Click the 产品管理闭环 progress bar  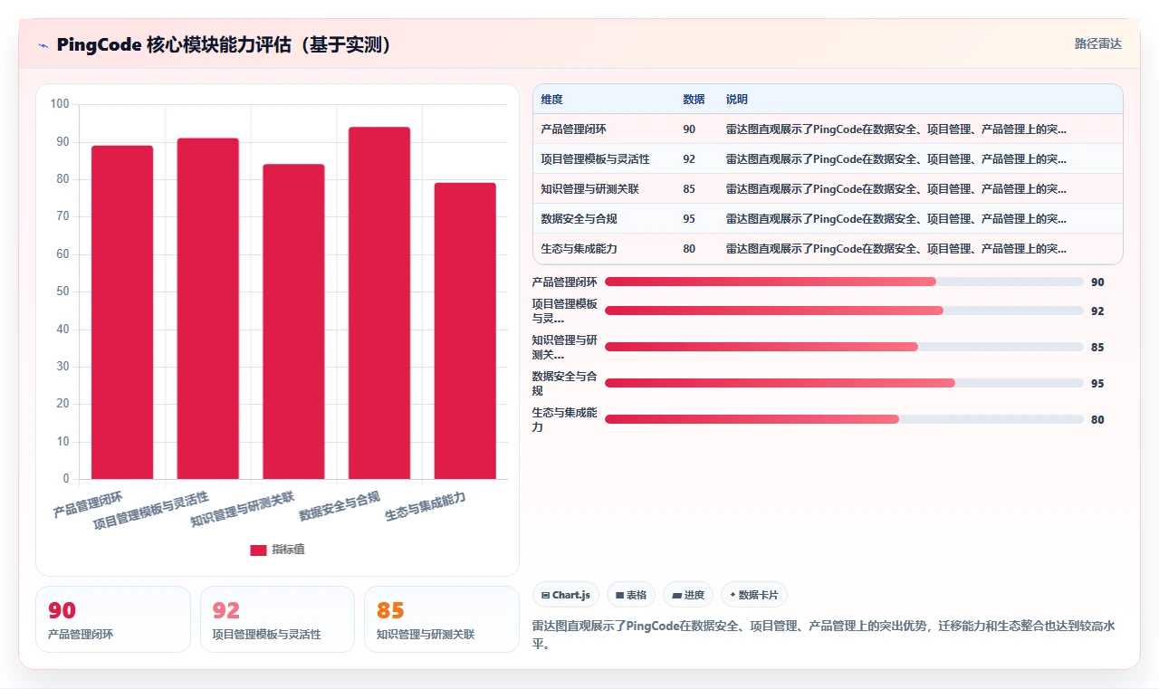pyautogui.click(x=844, y=282)
